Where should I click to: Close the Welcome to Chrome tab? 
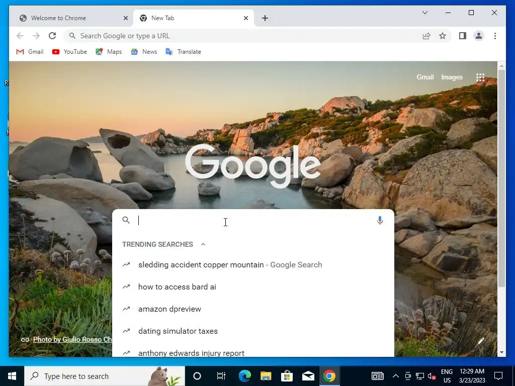pyautogui.click(x=125, y=18)
